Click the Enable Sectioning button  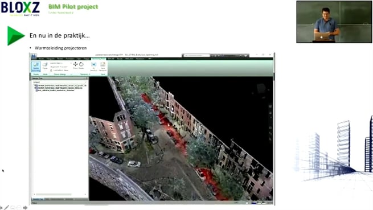pyautogui.click(x=36, y=67)
